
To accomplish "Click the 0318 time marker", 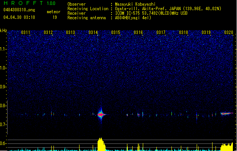I will click(x=183, y=32).
